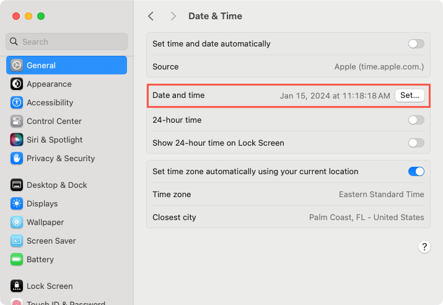Open the Displays settings icon
This screenshot has height=305, width=443.
coord(17,203)
